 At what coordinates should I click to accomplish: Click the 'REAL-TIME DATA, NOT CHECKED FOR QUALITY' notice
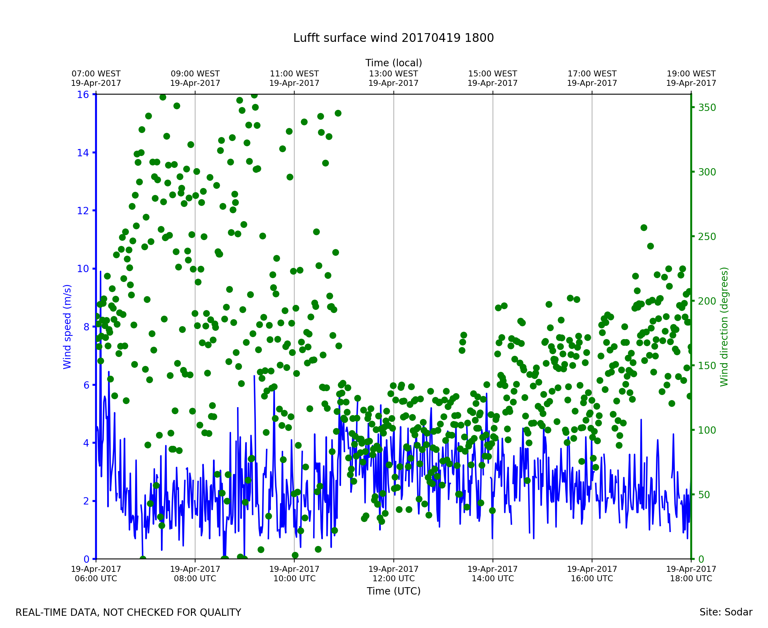pyautogui.click(x=128, y=612)
